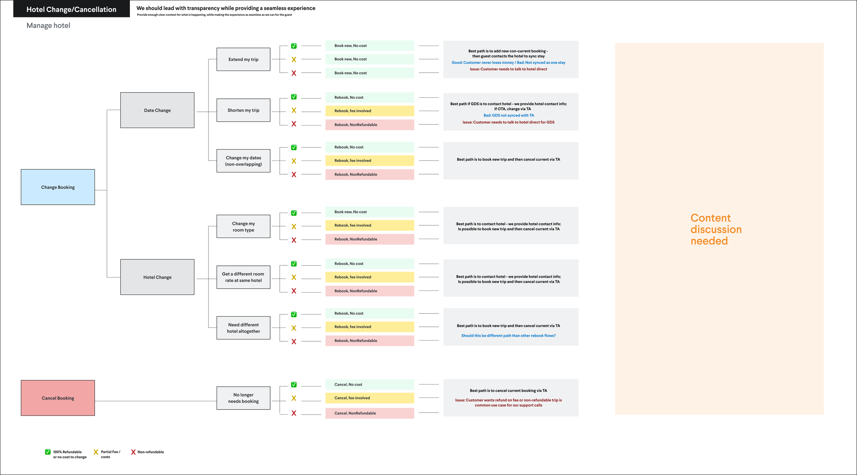Viewport: 857px width, 475px height.
Task: Click yellow X icon next to Shorten my trip
Action: [x=294, y=110]
